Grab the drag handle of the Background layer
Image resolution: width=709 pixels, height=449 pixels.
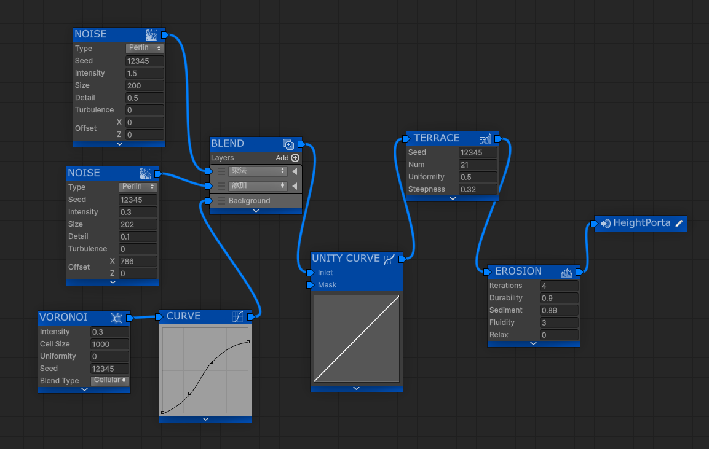[x=221, y=201]
